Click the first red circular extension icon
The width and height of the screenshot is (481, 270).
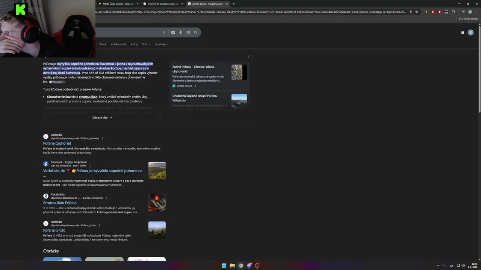[433, 12]
